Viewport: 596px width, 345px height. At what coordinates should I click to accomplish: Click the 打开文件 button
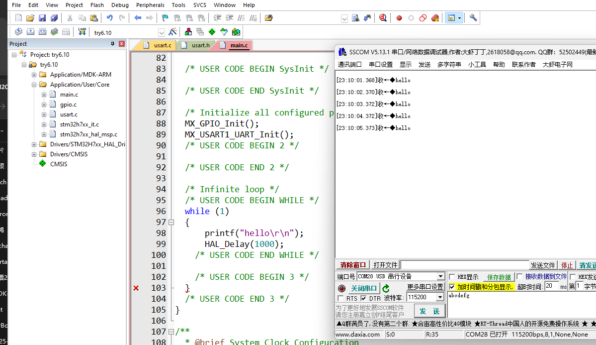[385, 265]
